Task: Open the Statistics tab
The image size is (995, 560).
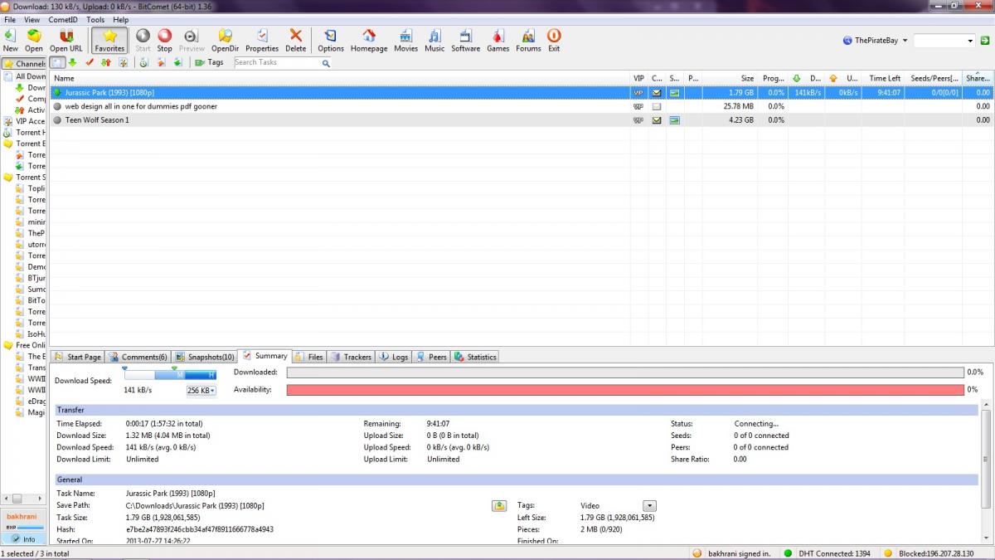Action: (475, 357)
